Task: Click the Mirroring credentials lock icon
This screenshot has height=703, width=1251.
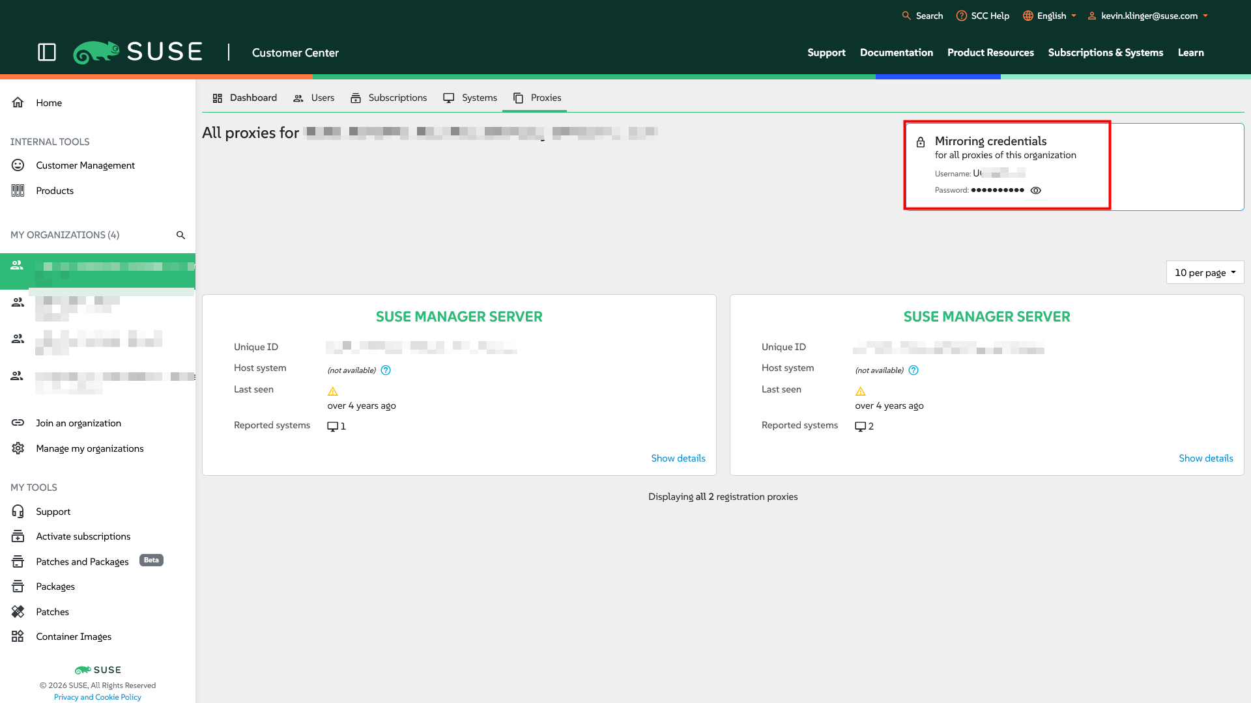Action: point(921,142)
